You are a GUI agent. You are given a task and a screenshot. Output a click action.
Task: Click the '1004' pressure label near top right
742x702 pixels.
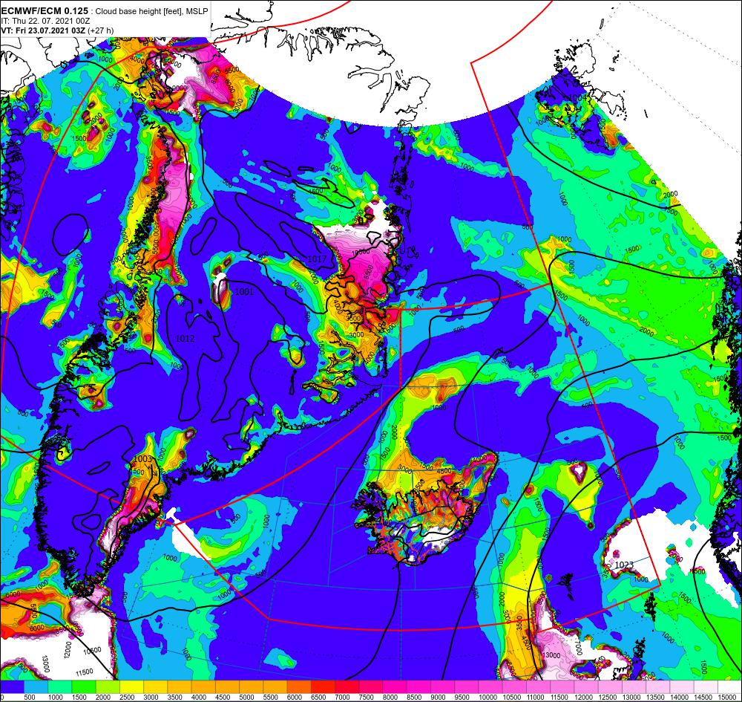[578, 97]
